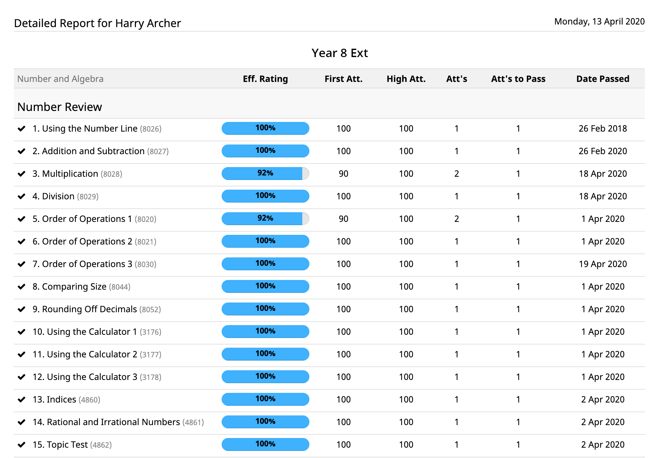Click the Att's to Pass column header

[x=518, y=79]
